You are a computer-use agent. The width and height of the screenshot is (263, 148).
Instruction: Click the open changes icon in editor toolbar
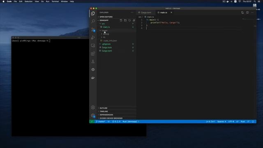pos(242,12)
